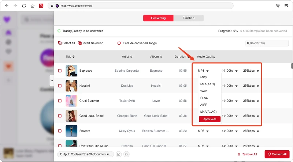Tick the Good Luck, Babe! checkbox
The width and height of the screenshot is (293, 162).
tap(60, 116)
